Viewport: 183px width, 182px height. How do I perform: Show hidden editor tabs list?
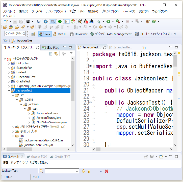[x=143, y=47]
